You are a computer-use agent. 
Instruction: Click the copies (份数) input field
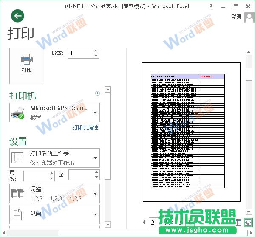[80, 53]
